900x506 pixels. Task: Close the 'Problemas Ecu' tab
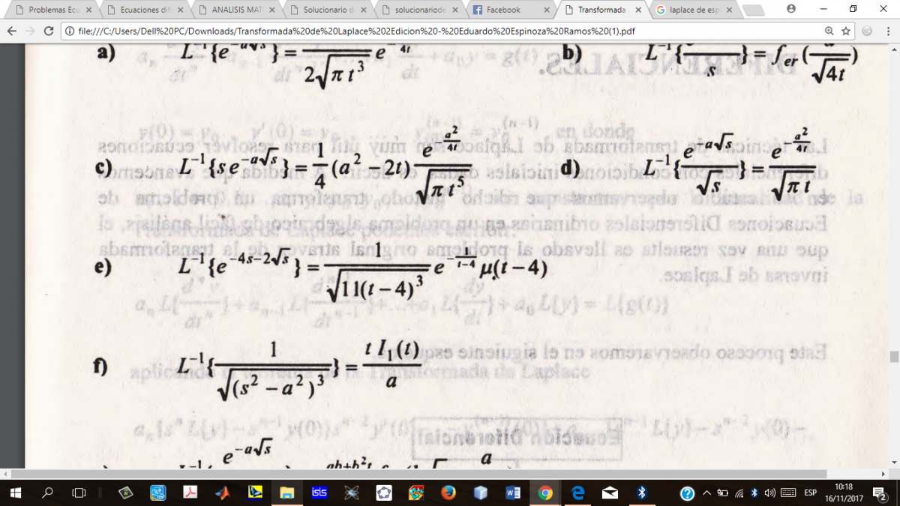pyautogui.click(x=89, y=10)
